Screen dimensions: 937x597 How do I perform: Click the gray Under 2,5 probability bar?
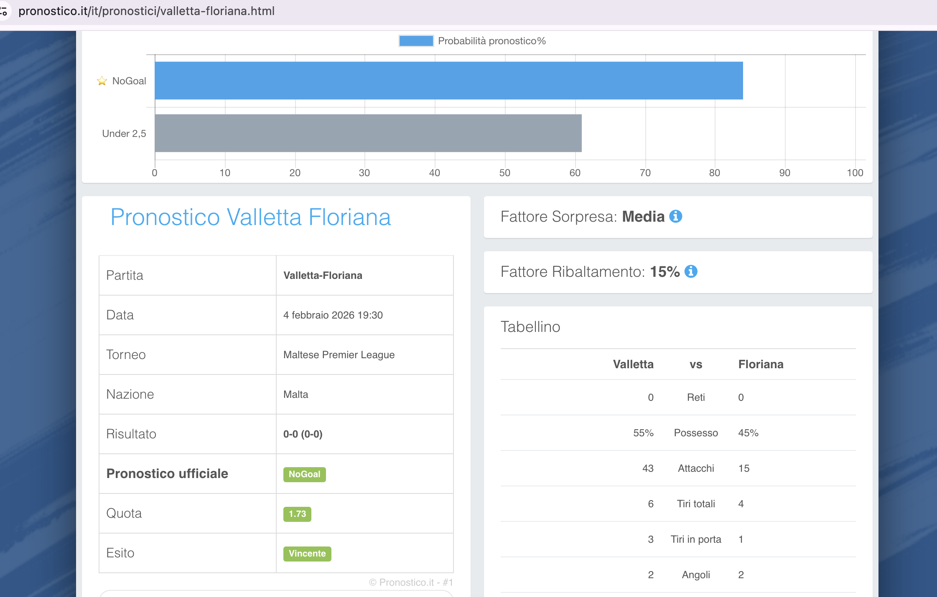tap(368, 133)
